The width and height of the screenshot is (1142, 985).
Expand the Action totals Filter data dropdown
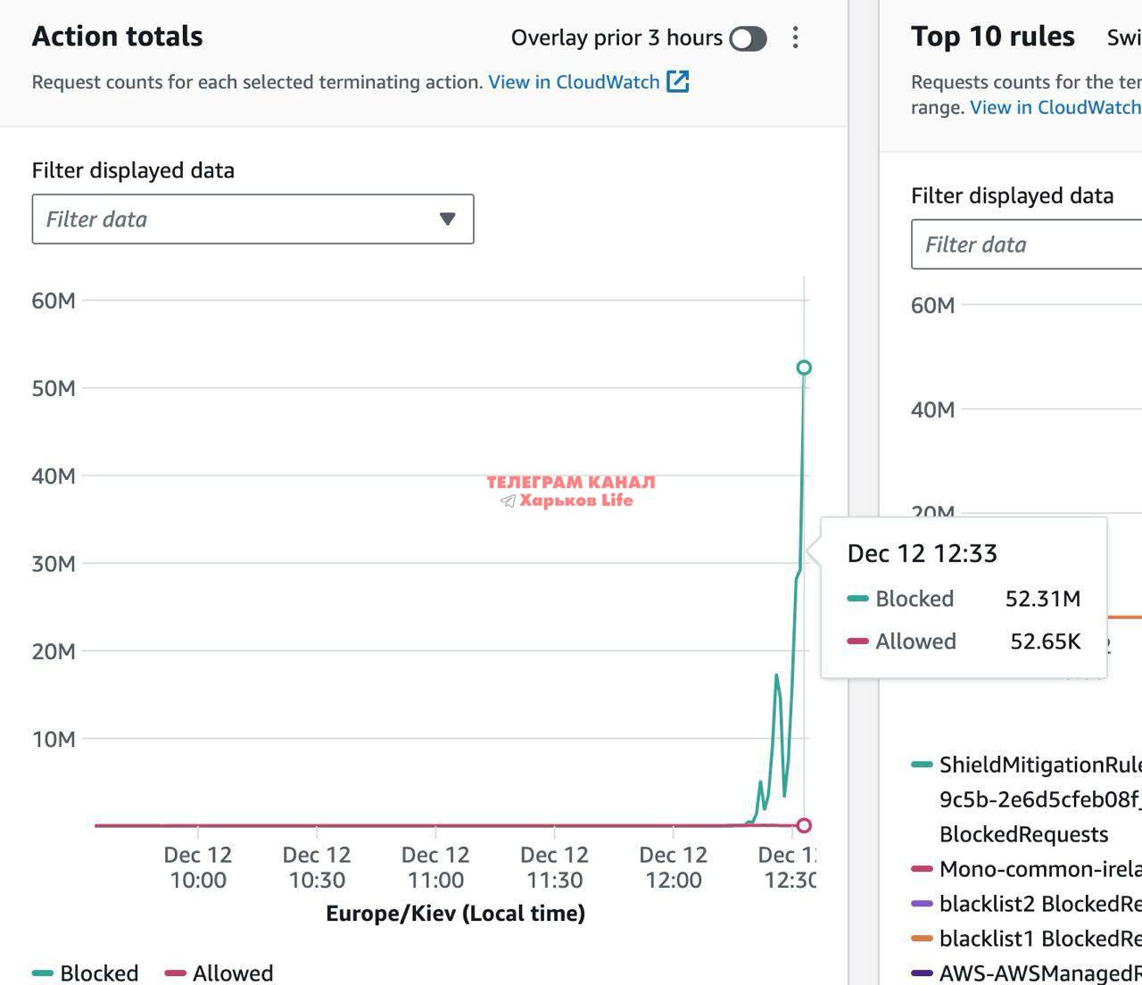[x=252, y=219]
